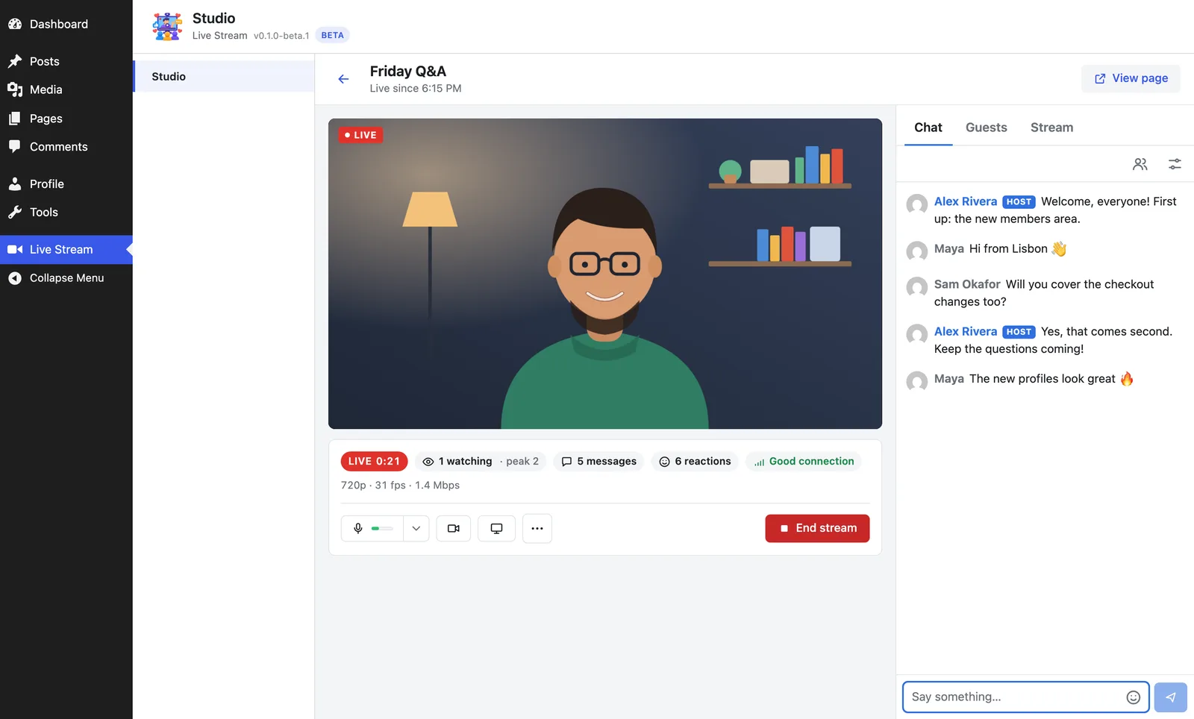The height and width of the screenshot is (719, 1194).
Task: Click 'The new profiles look great' message
Action: [1051, 379]
